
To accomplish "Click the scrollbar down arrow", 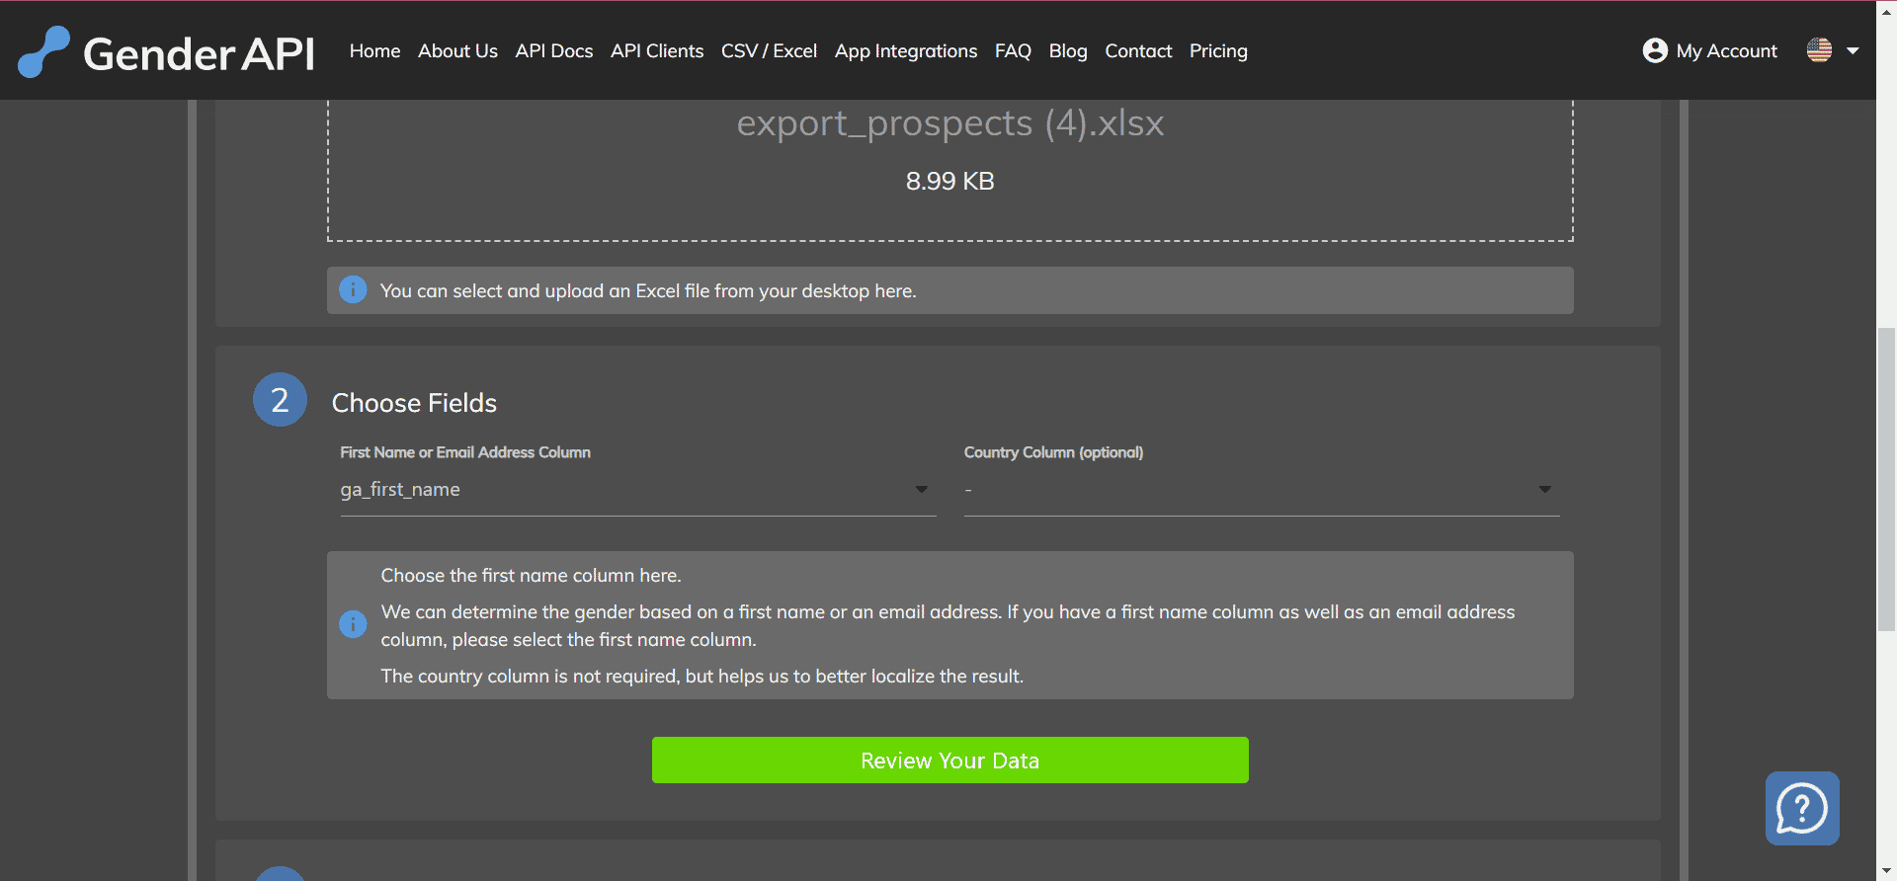I will [x=1886, y=870].
